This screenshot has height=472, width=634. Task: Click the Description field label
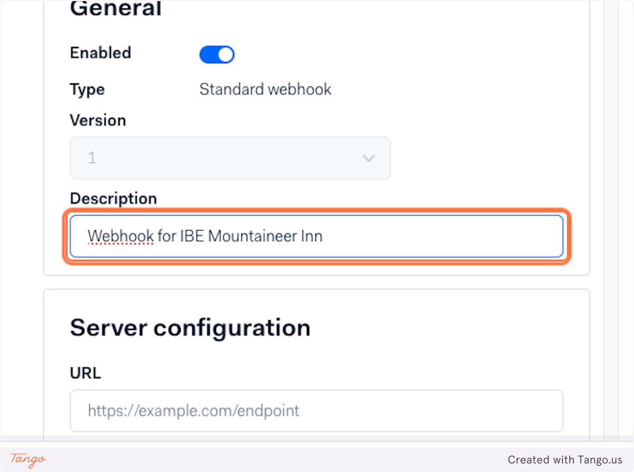pyautogui.click(x=113, y=198)
